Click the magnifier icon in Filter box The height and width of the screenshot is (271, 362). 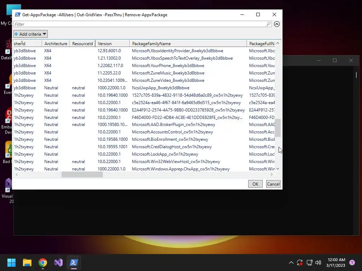point(268,24)
